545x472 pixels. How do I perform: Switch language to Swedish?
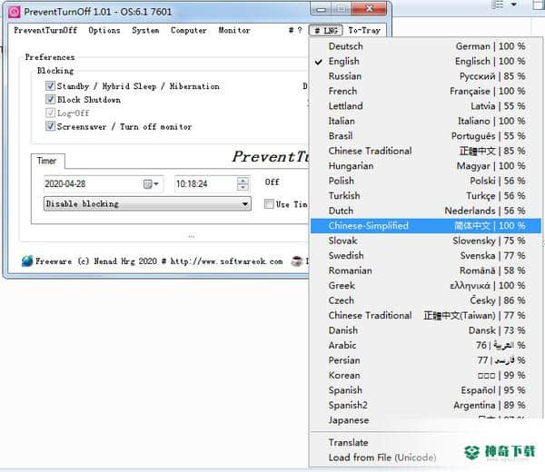click(425, 255)
